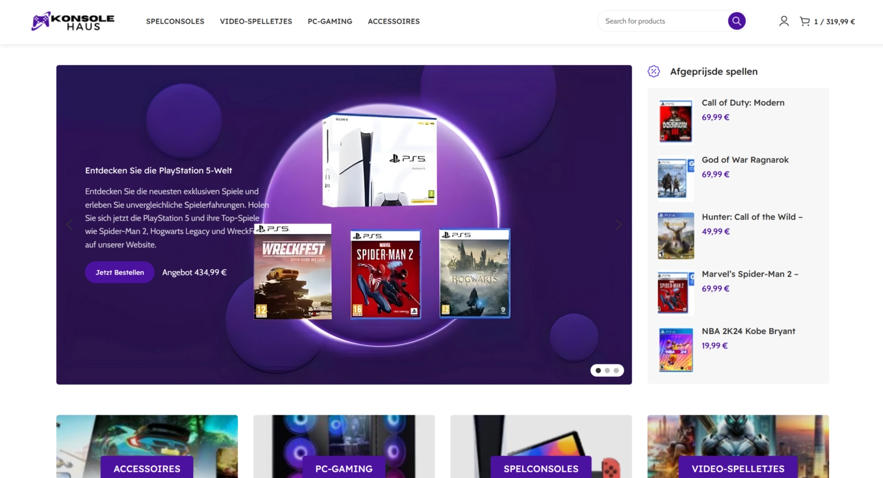This screenshot has width=883, height=478.
Task: Select the second carousel pagination dot
Action: pyautogui.click(x=607, y=370)
